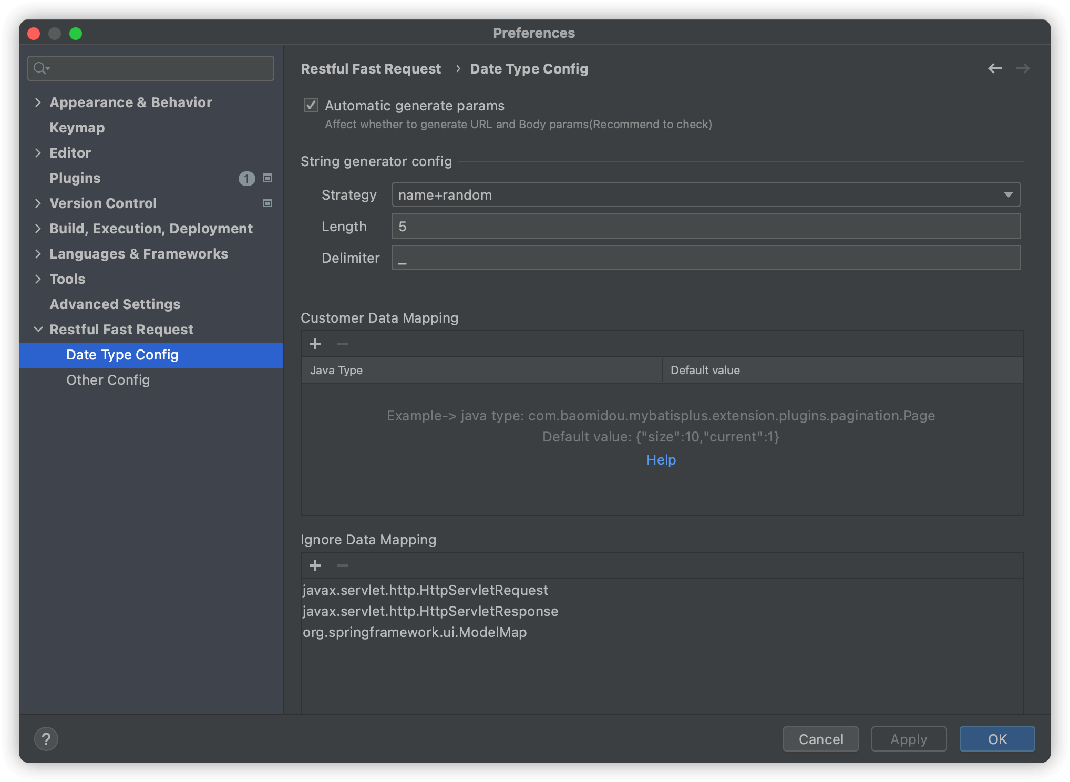The height and width of the screenshot is (782, 1070).
Task: Expand Appearance & Behavior section
Action: pyautogui.click(x=38, y=102)
